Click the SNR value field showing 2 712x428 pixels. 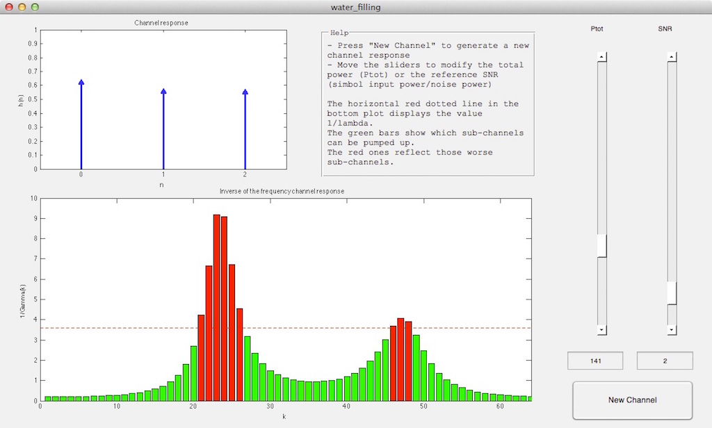coord(665,361)
